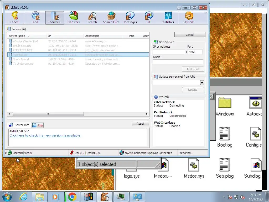The height and width of the screenshot is (202, 269).
Task: Select the Windows folder in background window
Action: (x=225, y=107)
